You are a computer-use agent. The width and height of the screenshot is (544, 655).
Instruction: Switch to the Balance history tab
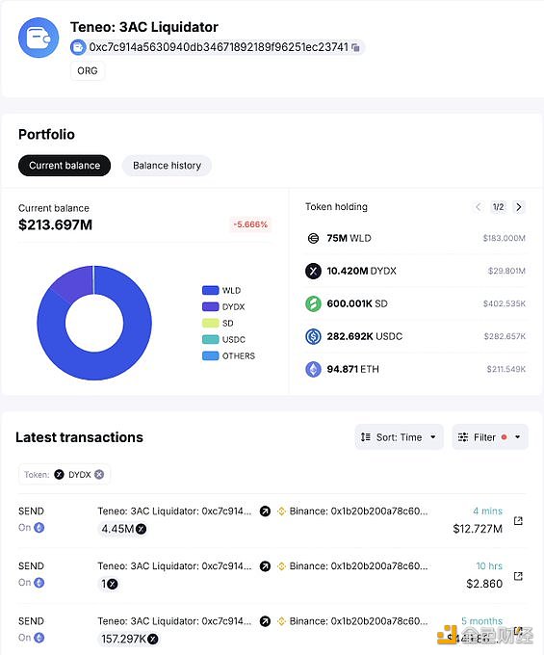click(167, 166)
